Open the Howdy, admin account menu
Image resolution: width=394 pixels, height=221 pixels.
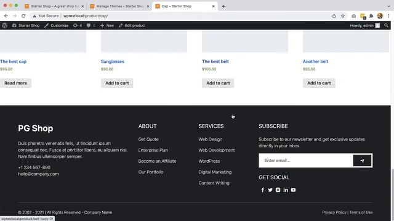click(365, 25)
